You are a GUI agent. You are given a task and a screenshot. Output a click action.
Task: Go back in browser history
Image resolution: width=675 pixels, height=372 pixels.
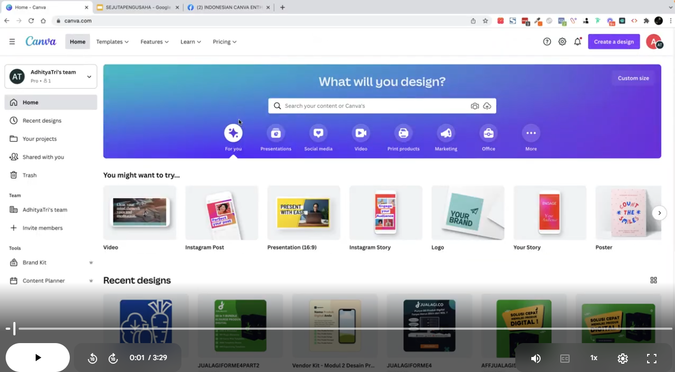(x=7, y=21)
